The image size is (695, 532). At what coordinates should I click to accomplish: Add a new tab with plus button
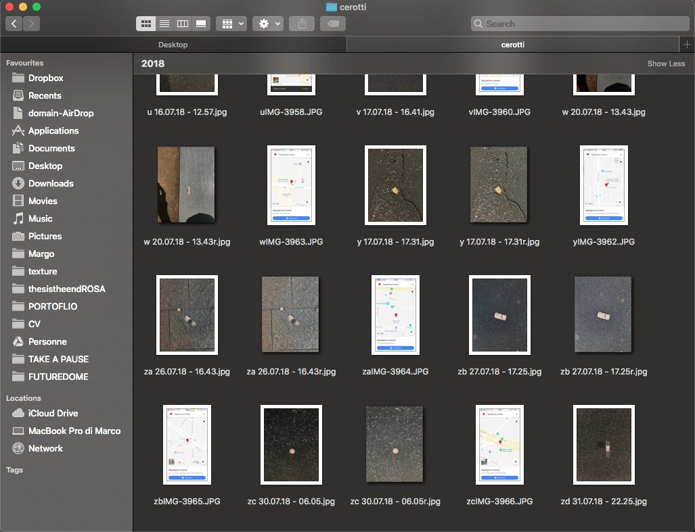click(x=688, y=45)
